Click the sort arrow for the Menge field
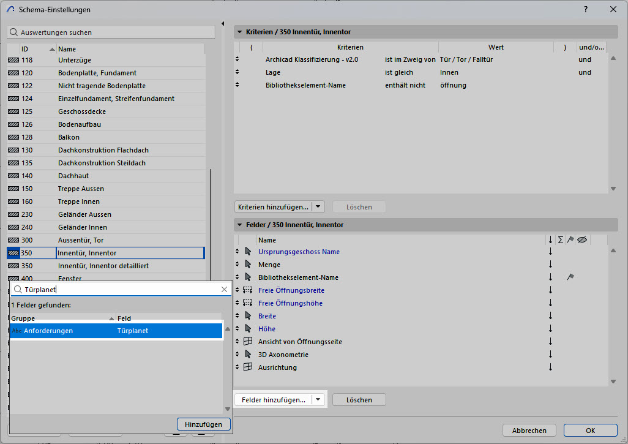 point(550,265)
